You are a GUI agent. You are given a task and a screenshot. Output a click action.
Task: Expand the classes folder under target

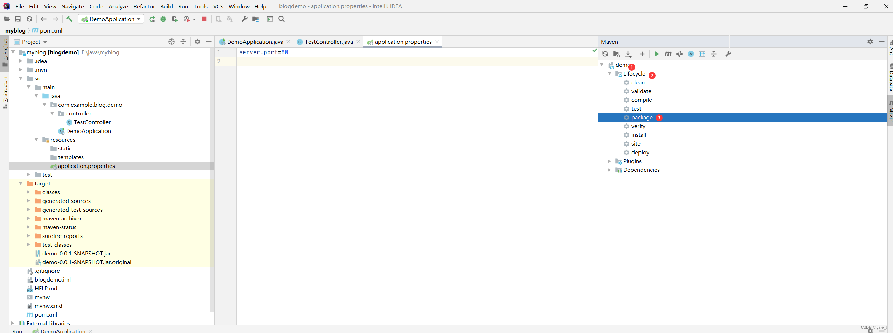(28, 192)
